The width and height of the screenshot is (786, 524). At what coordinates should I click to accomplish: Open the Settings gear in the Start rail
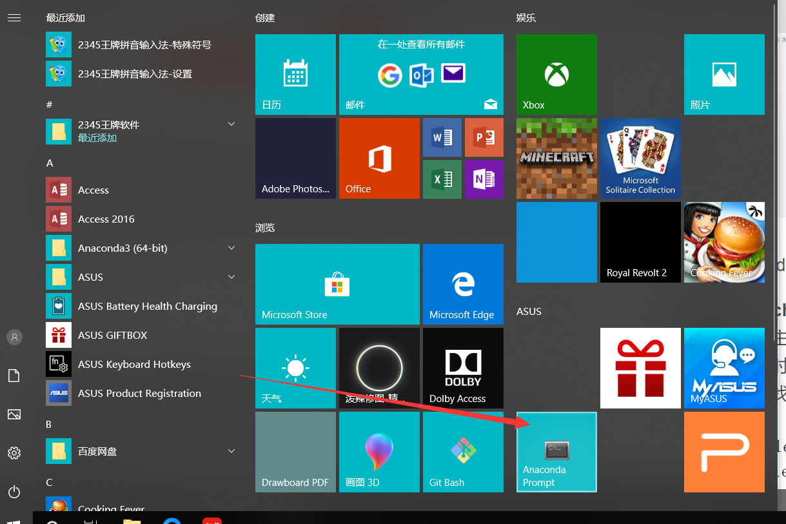click(x=14, y=453)
